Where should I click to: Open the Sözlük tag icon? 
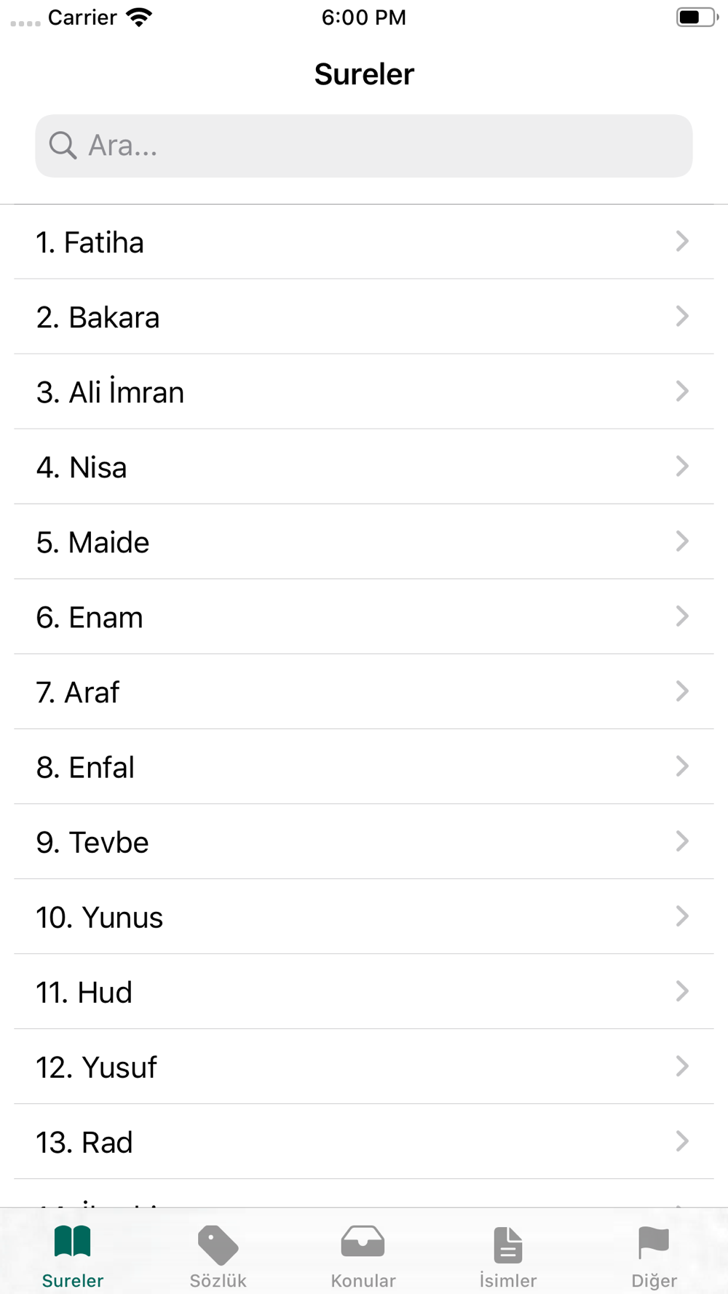218,1245
